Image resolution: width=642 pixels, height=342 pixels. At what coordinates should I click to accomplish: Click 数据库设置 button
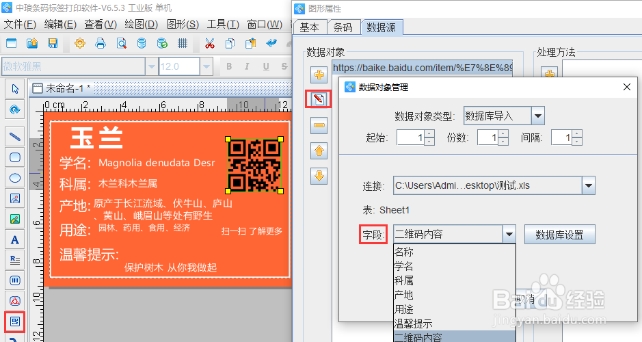click(x=559, y=235)
